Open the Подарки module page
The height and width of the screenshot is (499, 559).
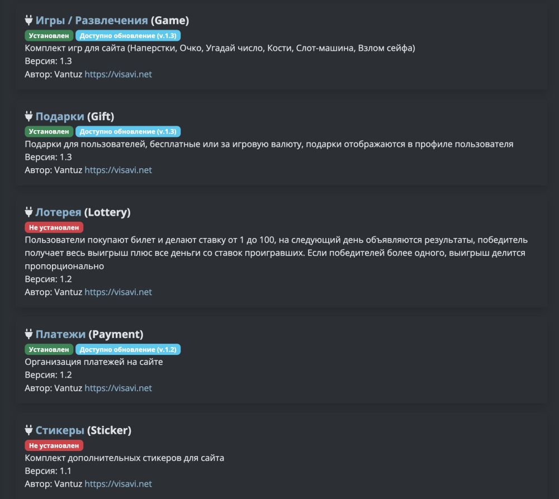point(60,116)
